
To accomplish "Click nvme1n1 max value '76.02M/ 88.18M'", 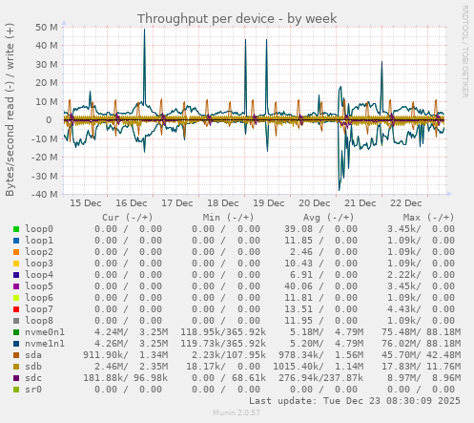I will click(421, 344).
